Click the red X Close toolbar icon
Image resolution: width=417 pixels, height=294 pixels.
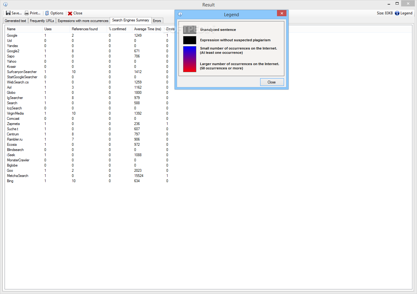tap(70, 13)
